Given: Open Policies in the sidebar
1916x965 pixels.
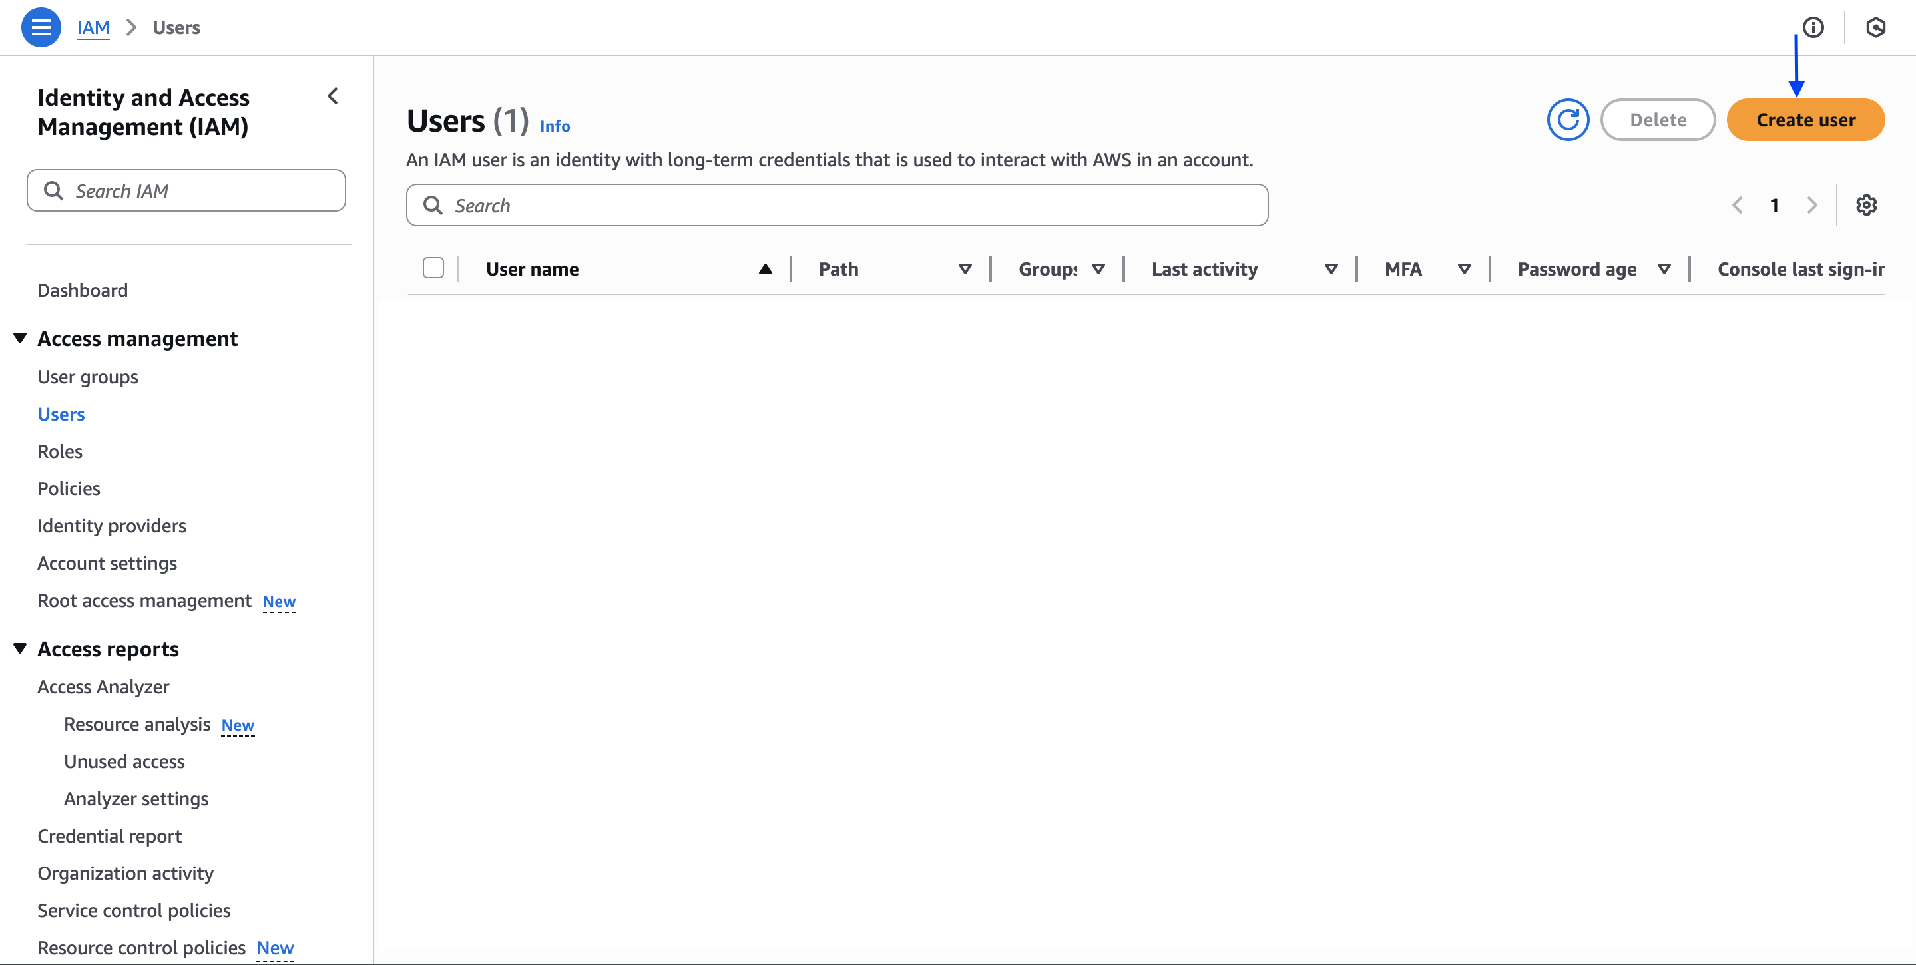Looking at the screenshot, I should coord(69,488).
